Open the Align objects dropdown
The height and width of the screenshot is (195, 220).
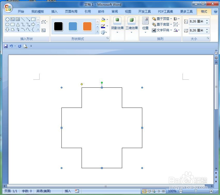pyautogui.click(x=177, y=19)
